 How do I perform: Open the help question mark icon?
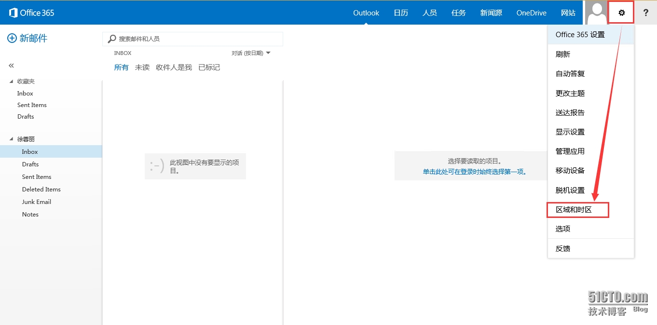pos(645,13)
